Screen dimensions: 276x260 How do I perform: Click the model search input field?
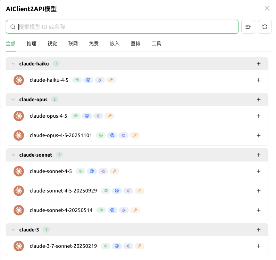[x=125, y=27]
